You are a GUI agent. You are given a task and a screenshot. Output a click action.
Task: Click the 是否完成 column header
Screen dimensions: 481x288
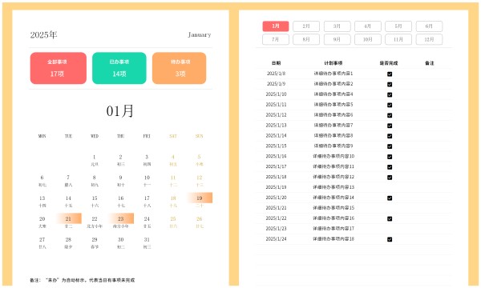[389, 63]
